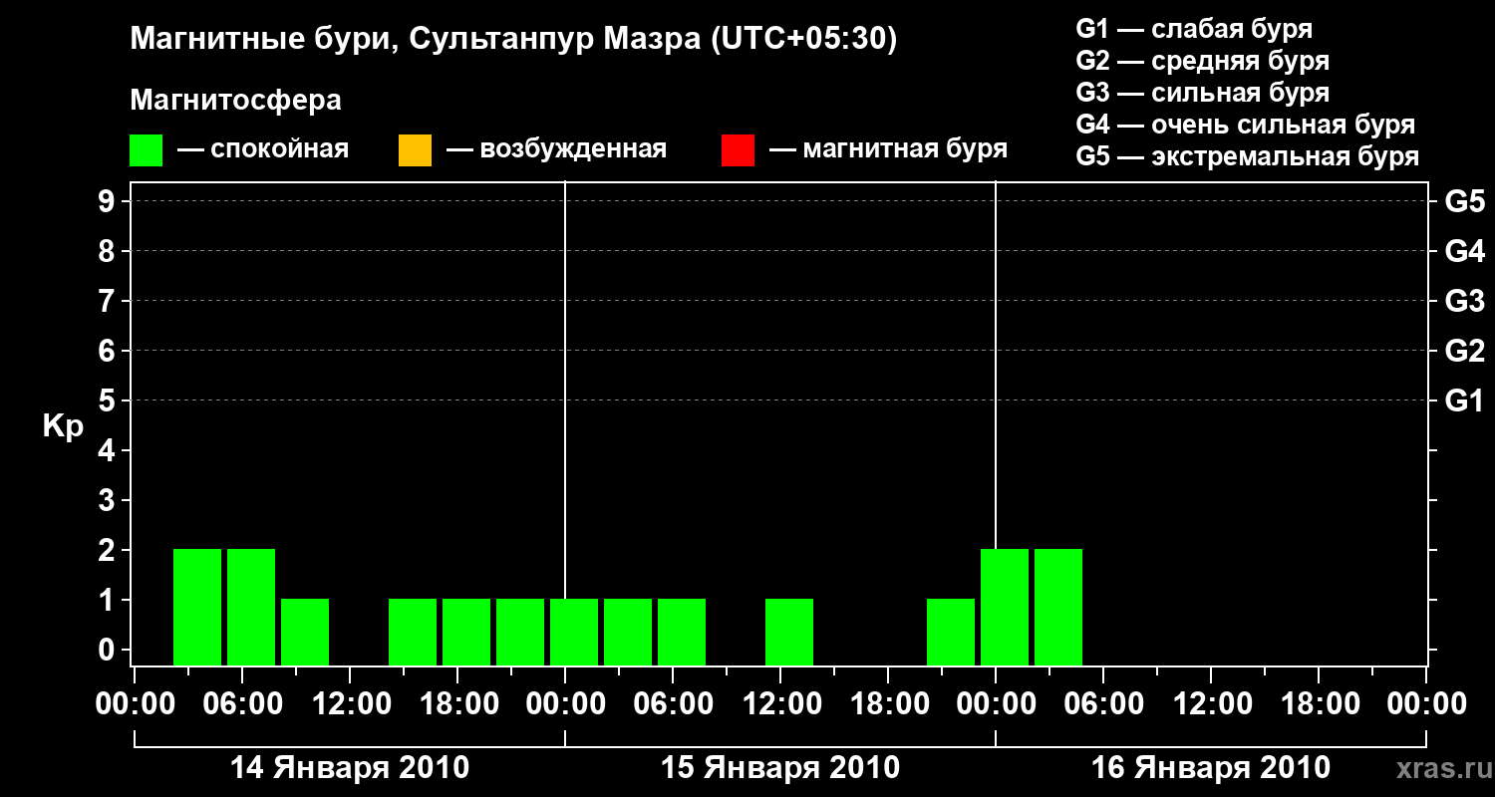Click the 06:00 time label above 14 Января
The height and width of the screenshot is (797, 1495).
242,703
